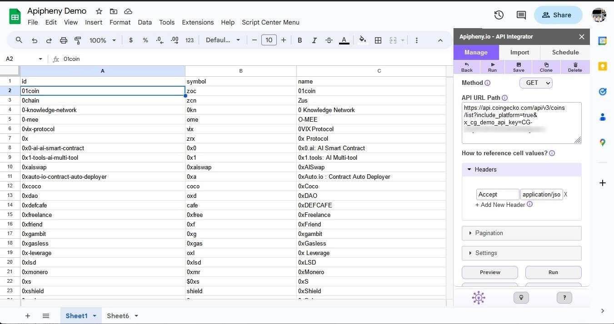614x324 pixels.
Task: Expand the Pagination section
Action: 522,233
